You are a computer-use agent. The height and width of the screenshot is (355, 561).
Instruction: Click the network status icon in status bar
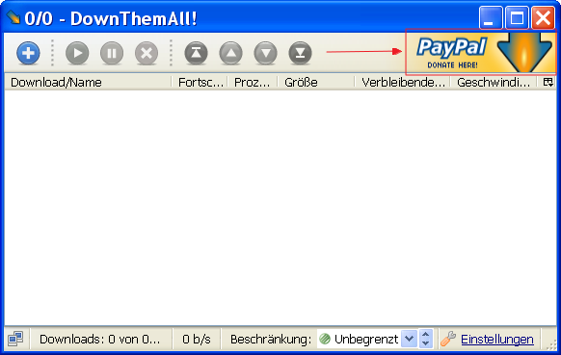(x=15, y=339)
